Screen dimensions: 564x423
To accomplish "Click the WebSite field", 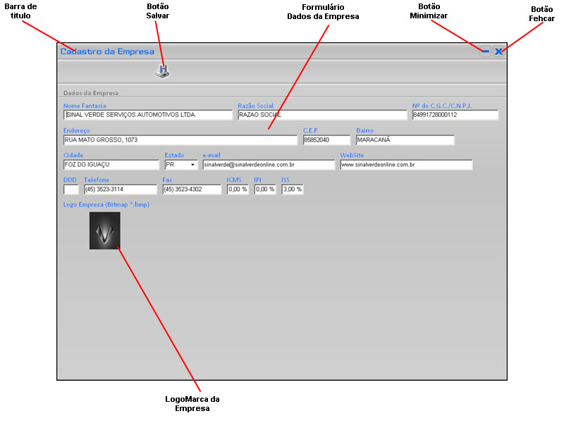I will (x=405, y=165).
